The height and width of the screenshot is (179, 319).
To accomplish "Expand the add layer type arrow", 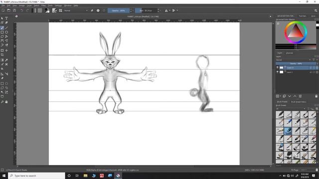I will tap(280, 96).
